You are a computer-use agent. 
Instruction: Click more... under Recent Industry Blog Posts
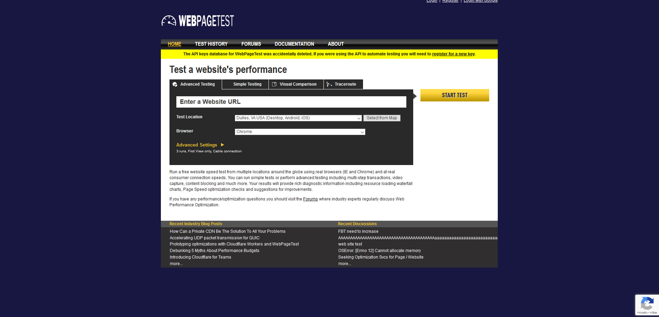pos(176,264)
